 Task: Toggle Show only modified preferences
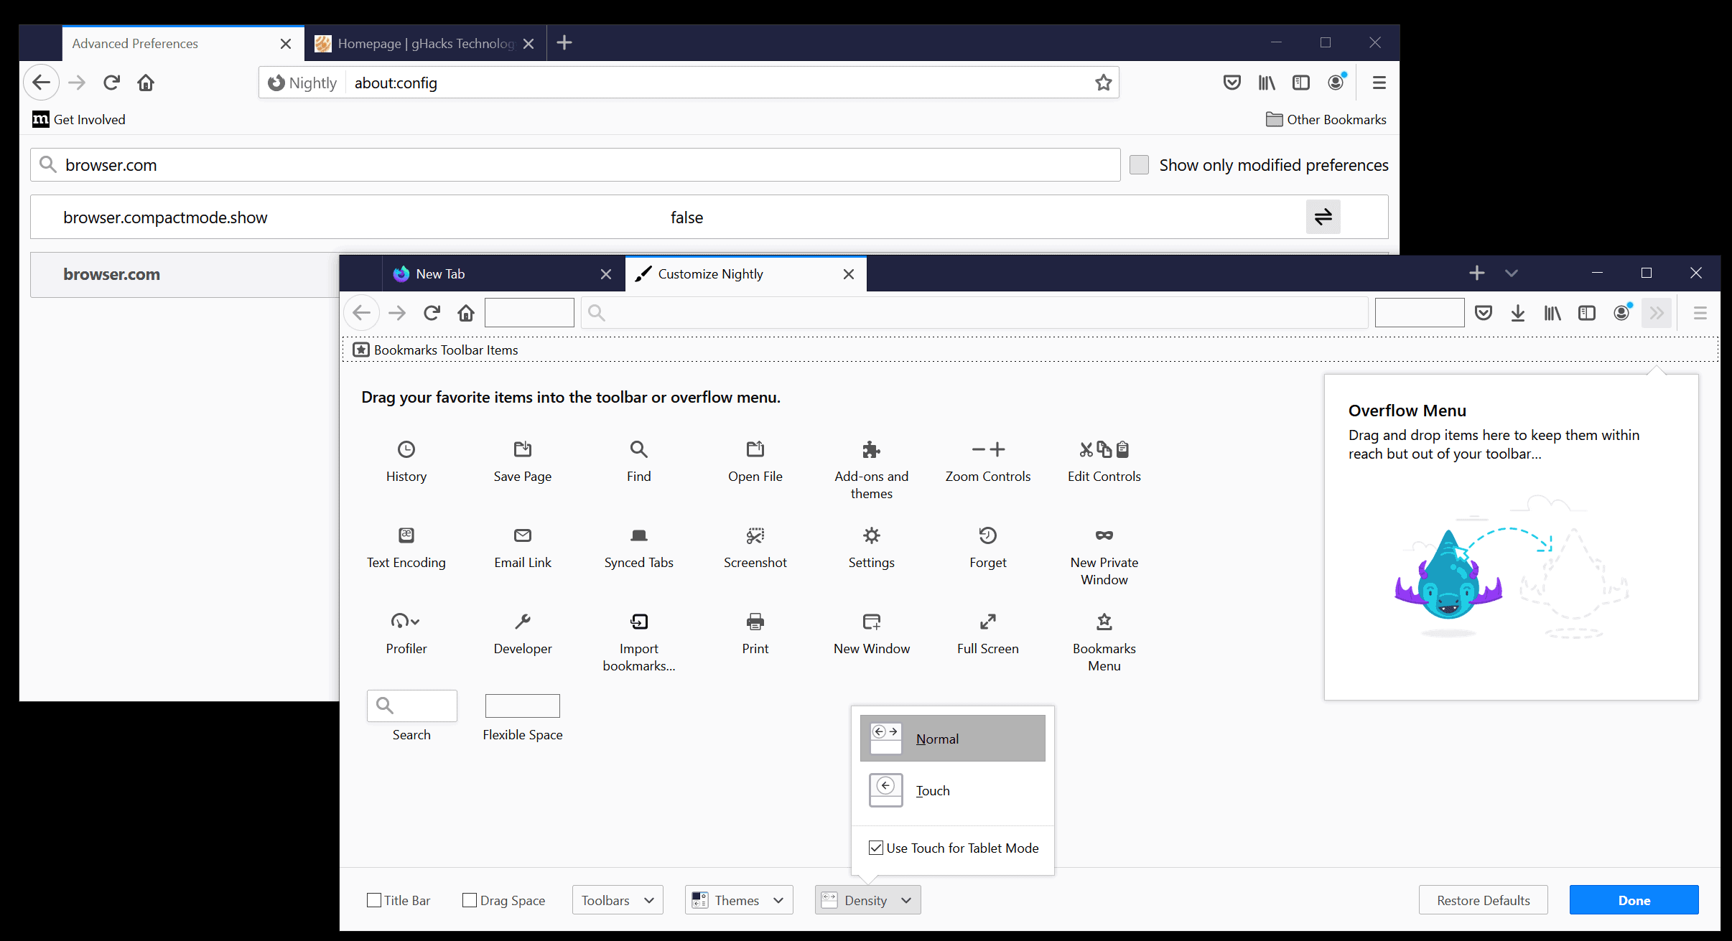[1140, 164]
